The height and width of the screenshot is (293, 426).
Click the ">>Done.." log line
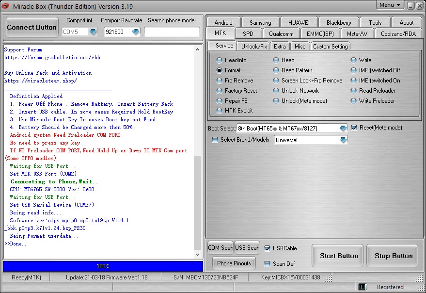click(16, 244)
